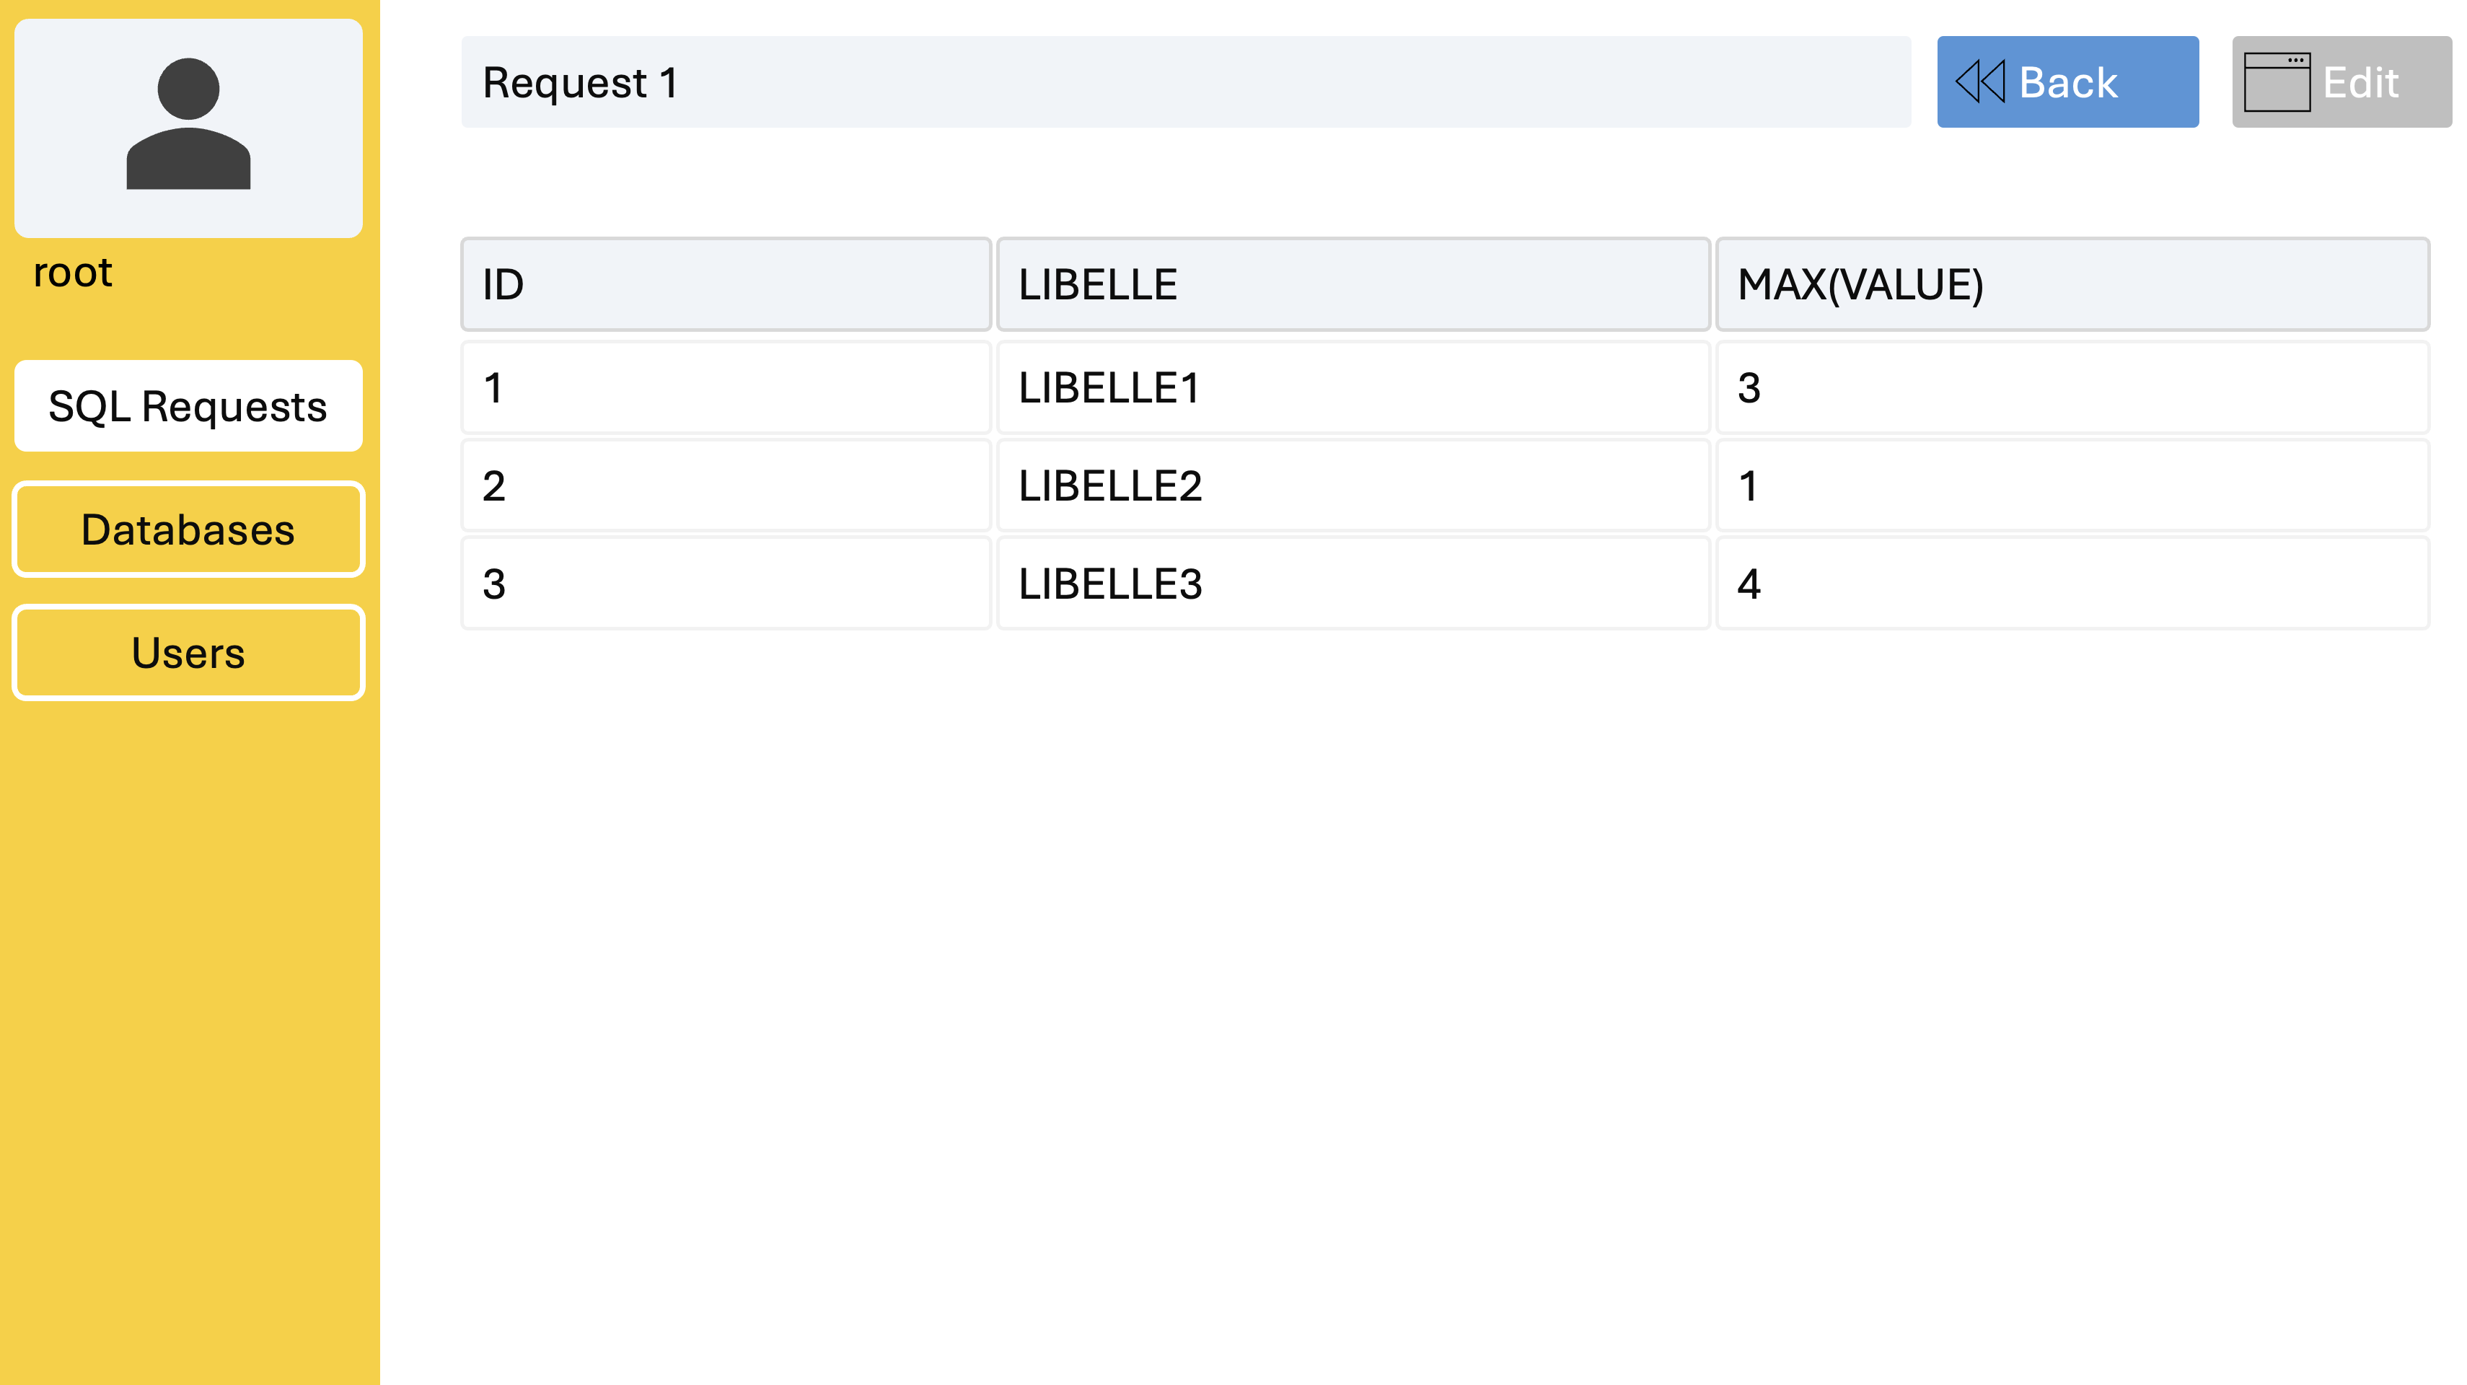2467x1385 pixels.
Task: Click the LIBELLE3 cell
Action: click(x=1353, y=584)
